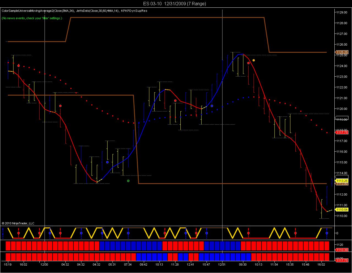Click the 1122.00 price axis label

pyautogui.click(x=342, y=87)
